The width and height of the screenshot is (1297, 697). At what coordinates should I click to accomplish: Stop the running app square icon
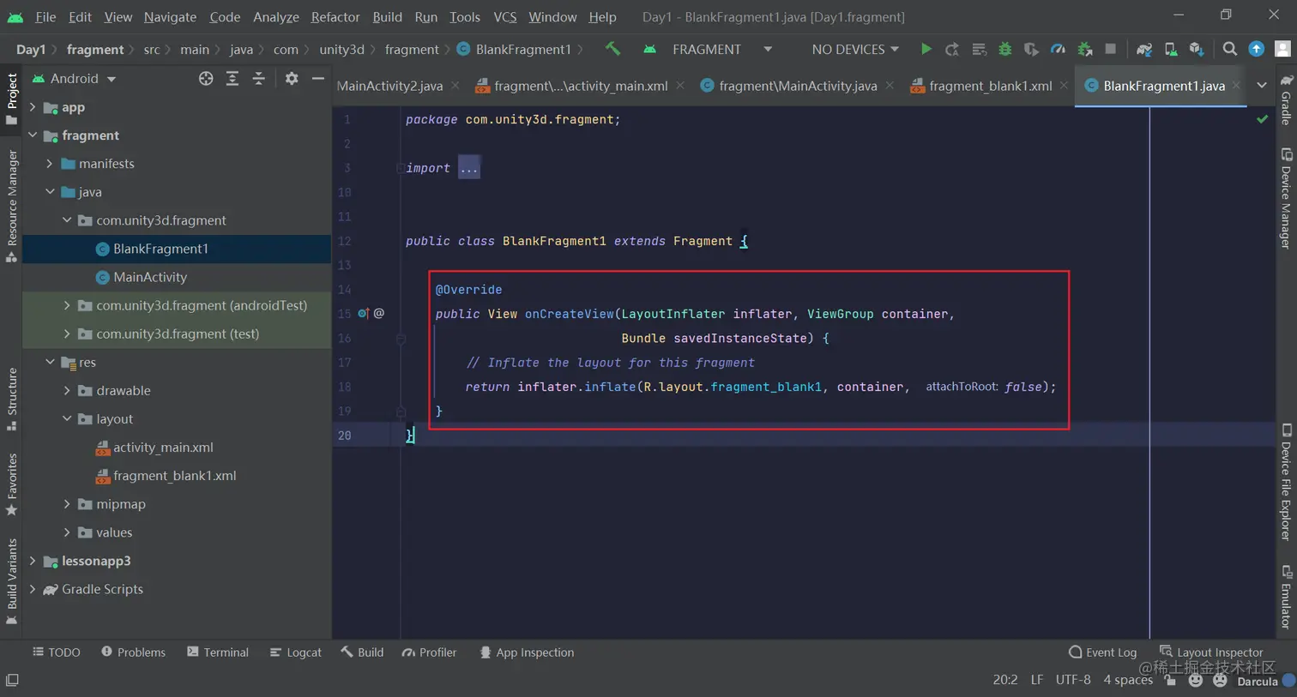point(1111,49)
